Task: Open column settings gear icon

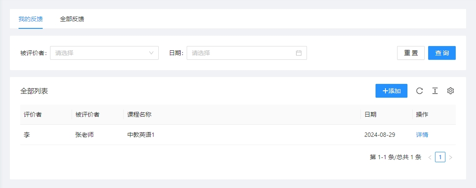Action: click(x=451, y=91)
